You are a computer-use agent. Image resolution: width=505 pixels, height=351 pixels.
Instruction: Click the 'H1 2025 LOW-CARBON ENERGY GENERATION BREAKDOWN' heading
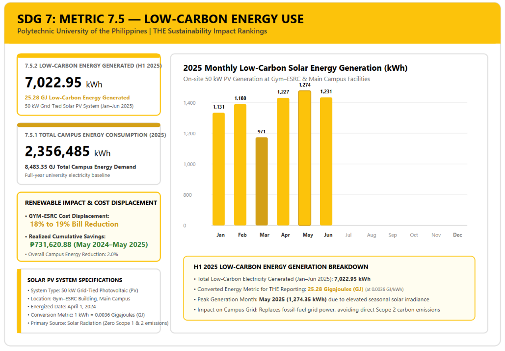click(281, 267)
